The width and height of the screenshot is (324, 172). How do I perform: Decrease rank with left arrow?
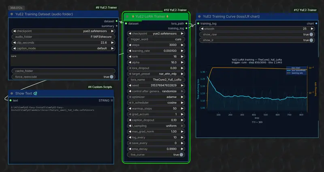point(130,57)
